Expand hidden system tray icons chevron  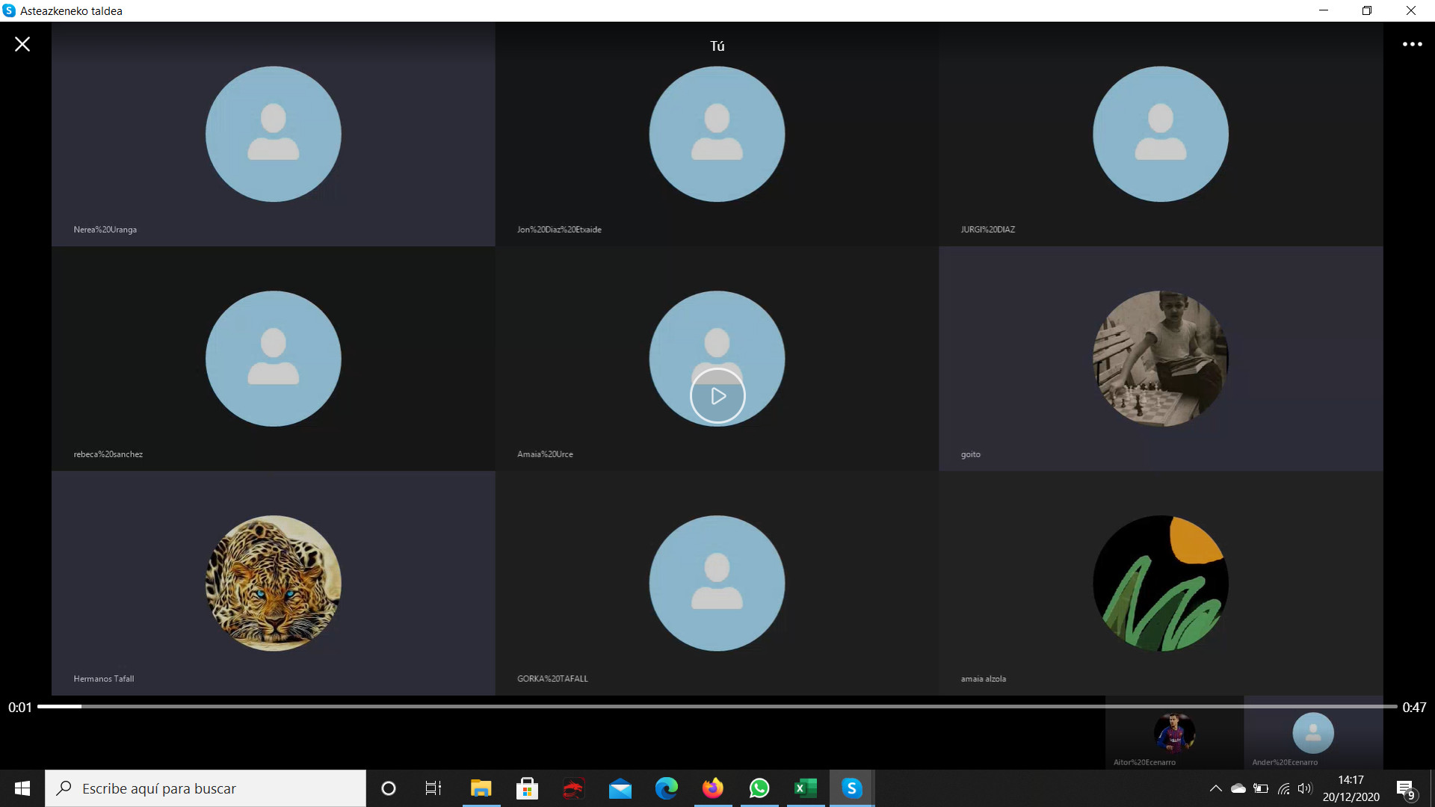(x=1215, y=788)
